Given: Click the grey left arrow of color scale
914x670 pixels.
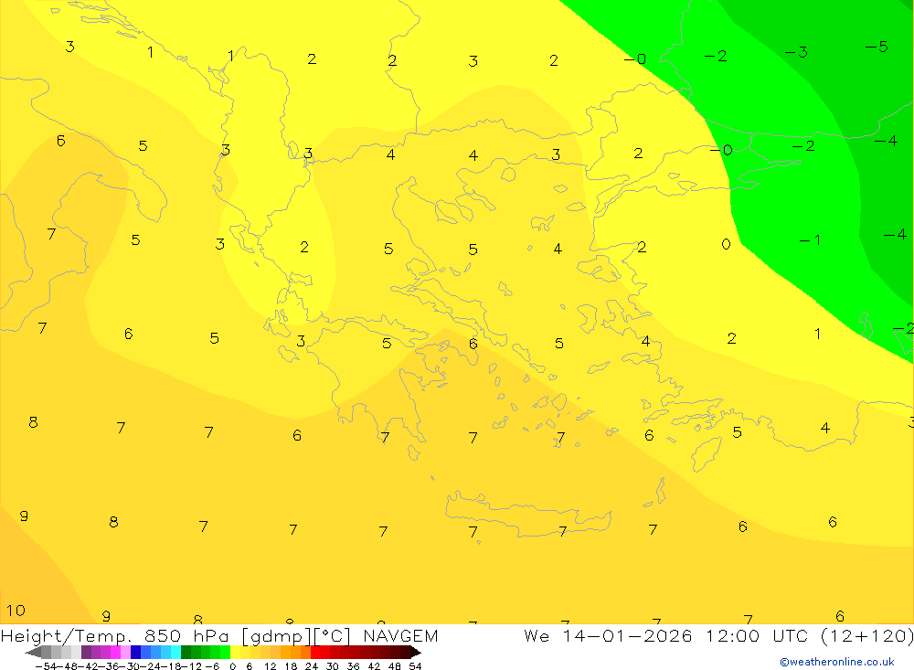Looking at the screenshot, I should [33, 652].
